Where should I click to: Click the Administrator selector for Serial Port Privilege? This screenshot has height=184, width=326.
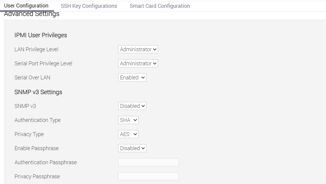coord(138,63)
